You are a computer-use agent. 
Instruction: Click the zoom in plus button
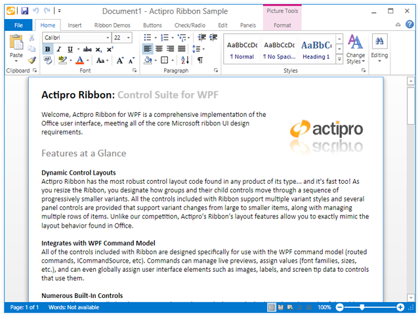400,307
